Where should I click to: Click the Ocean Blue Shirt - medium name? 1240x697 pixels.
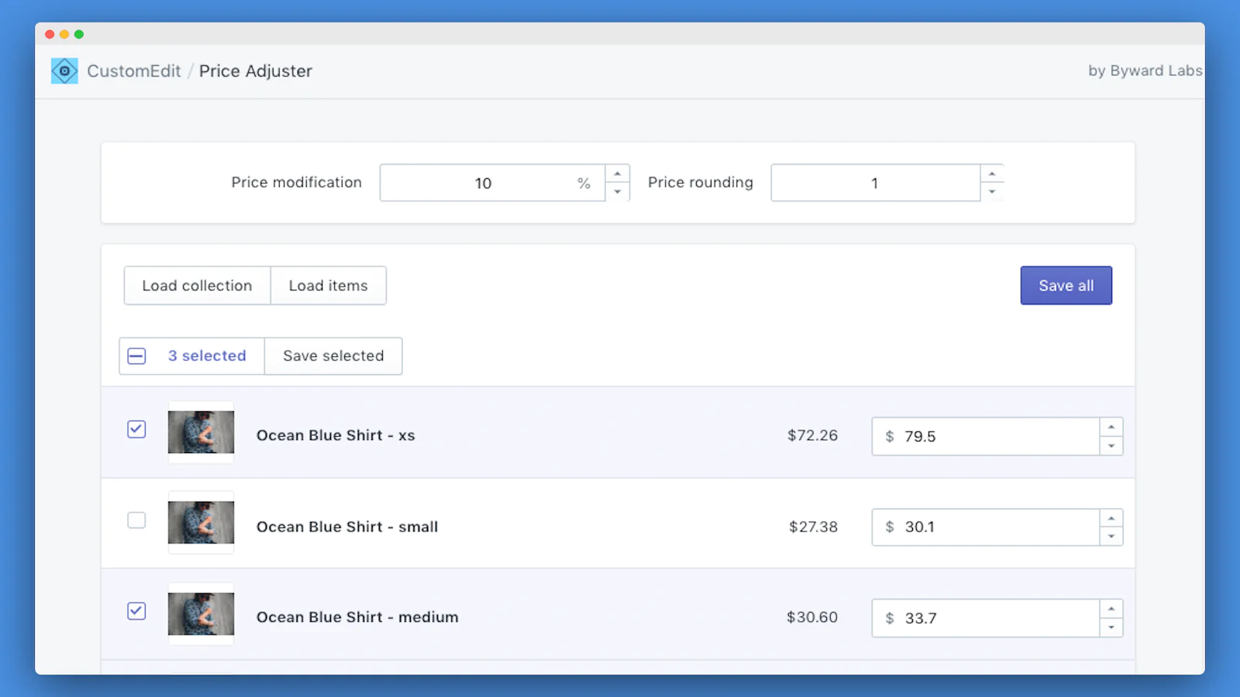click(357, 617)
